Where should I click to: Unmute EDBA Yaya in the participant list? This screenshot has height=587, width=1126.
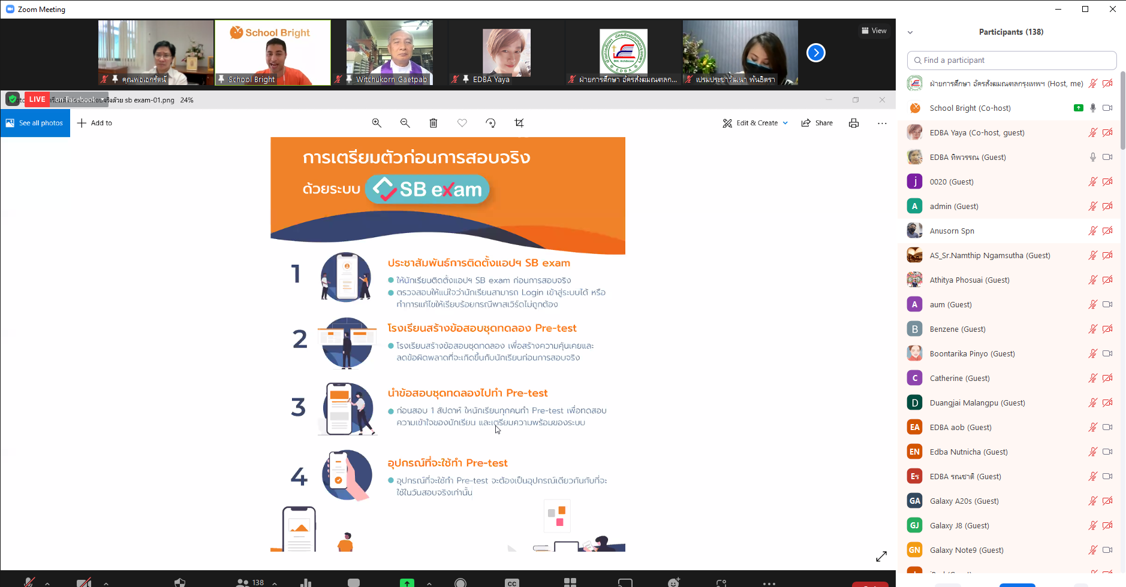(x=1093, y=132)
